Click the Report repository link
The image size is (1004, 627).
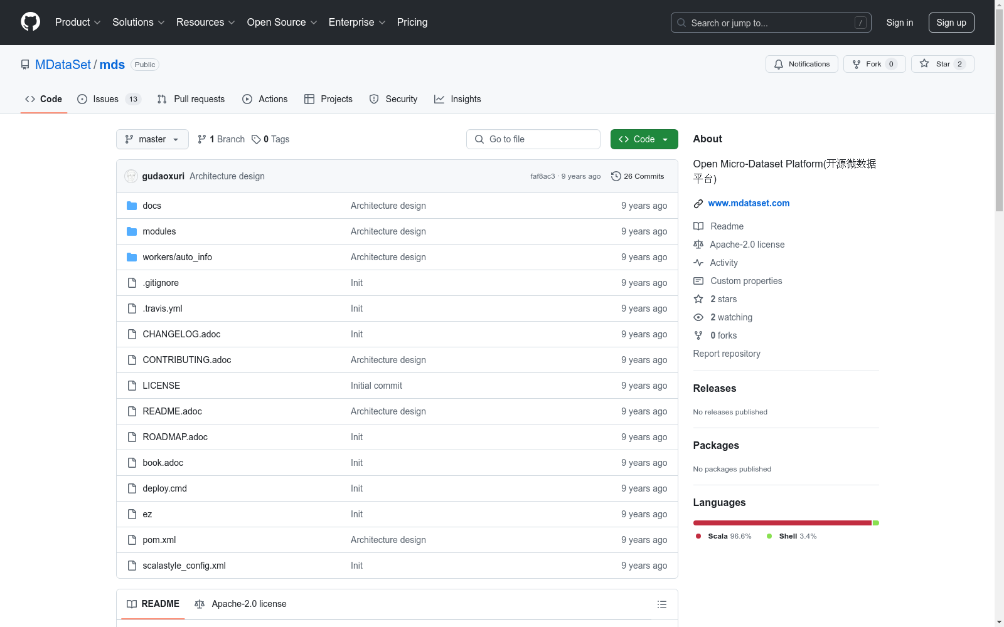pyautogui.click(x=727, y=354)
